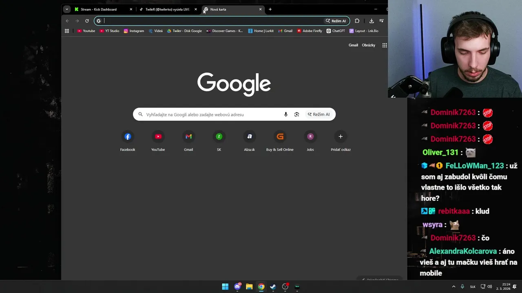The image size is (522, 293).
Task: Open the Videá bookmark
Action: pyautogui.click(x=156, y=31)
